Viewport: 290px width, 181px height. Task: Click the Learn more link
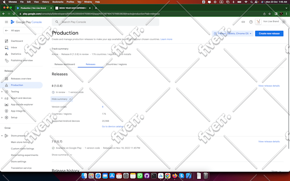click(x=166, y=39)
